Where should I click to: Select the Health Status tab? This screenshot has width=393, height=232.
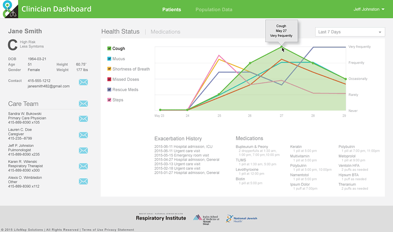coord(120,31)
